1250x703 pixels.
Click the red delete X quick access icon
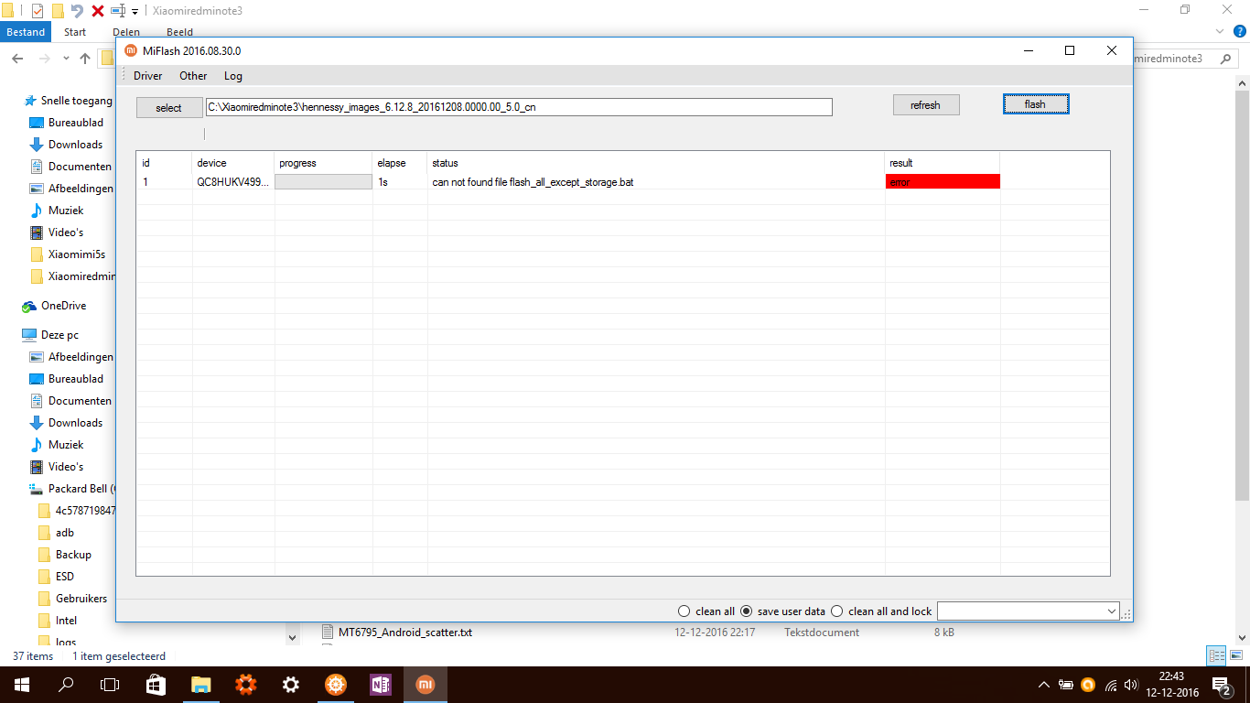point(98,11)
